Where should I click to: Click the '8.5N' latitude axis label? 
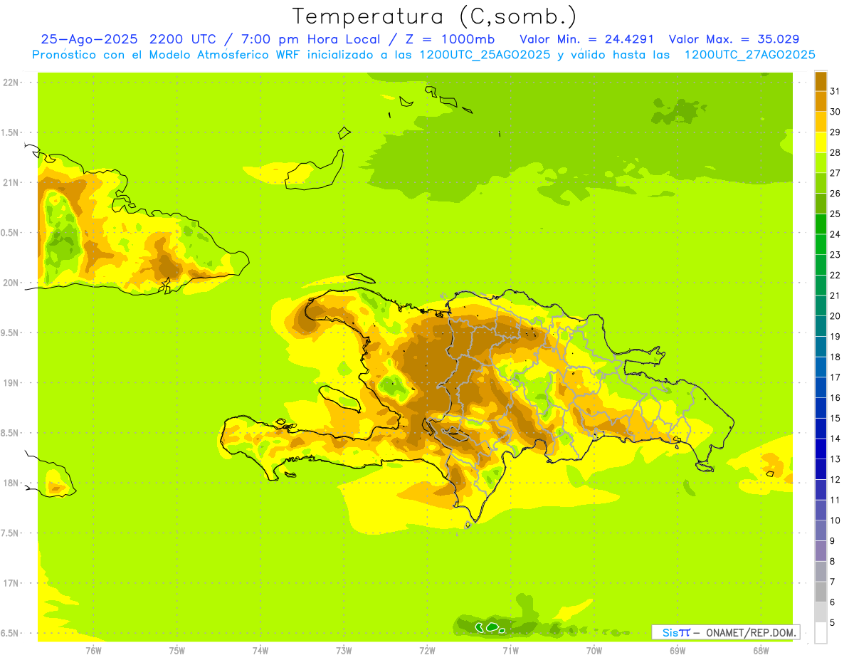tap(10, 433)
